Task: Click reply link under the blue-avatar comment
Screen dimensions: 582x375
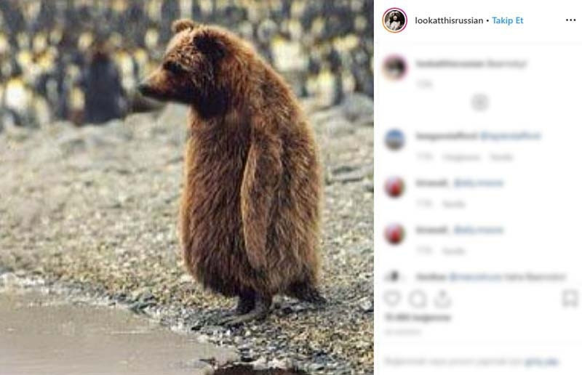Action: [x=501, y=157]
